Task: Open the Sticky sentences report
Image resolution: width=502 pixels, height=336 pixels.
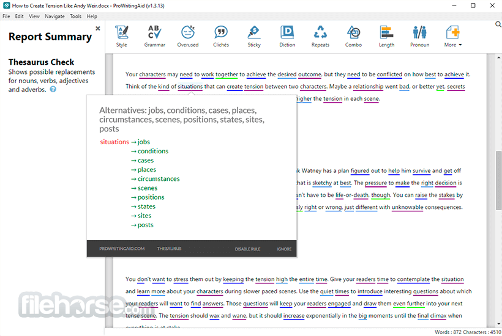Action: [x=254, y=36]
